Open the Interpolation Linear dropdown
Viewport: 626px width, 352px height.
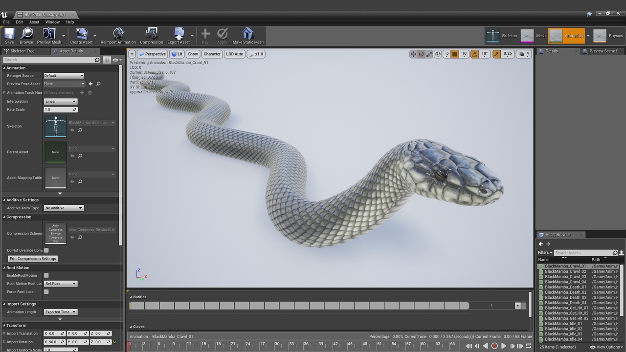point(61,102)
